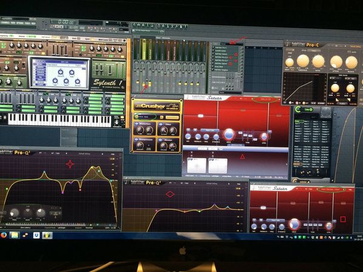Open the CHANNELS menu in FL Studio
The width and height of the screenshot is (363, 272).
pos(5,23)
